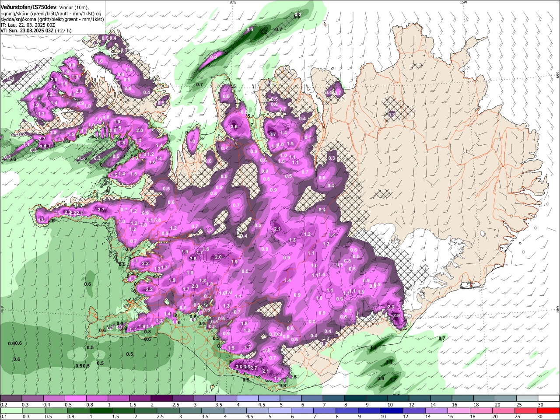Screen dimensions: 560x420
Task: Click the lilac 4 swatch in the snow scale
Action: [x=247, y=398]
